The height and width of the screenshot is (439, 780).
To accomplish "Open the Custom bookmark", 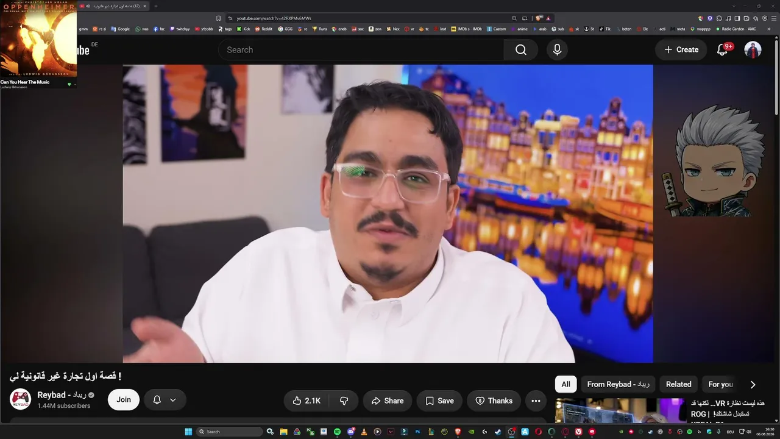I will (496, 29).
